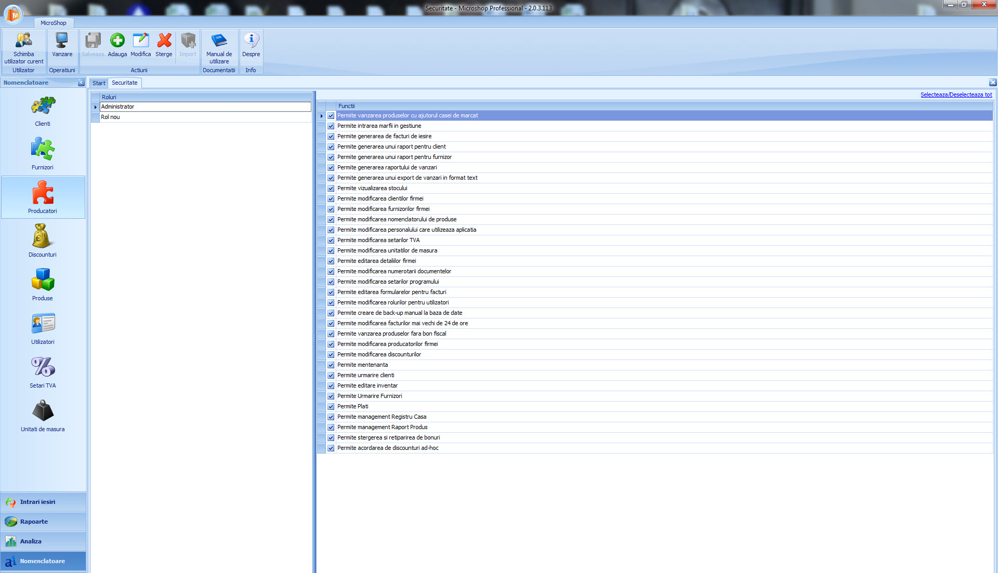Open Discounturi money bag icon

point(42,236)
